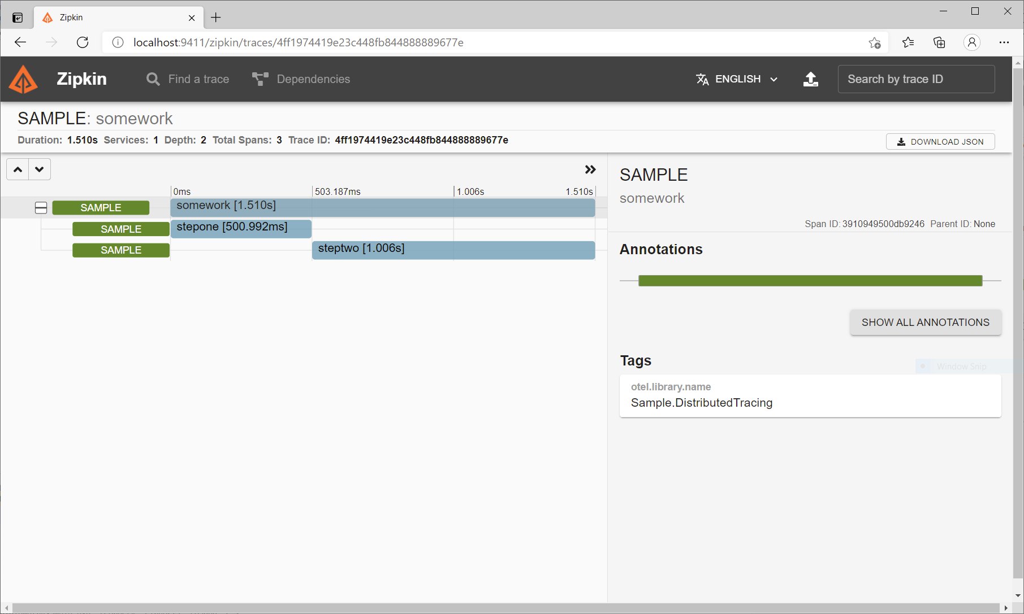The image size is (1024, 614).
Task: Click the upload JSON icon
Action: click(810, 79)
